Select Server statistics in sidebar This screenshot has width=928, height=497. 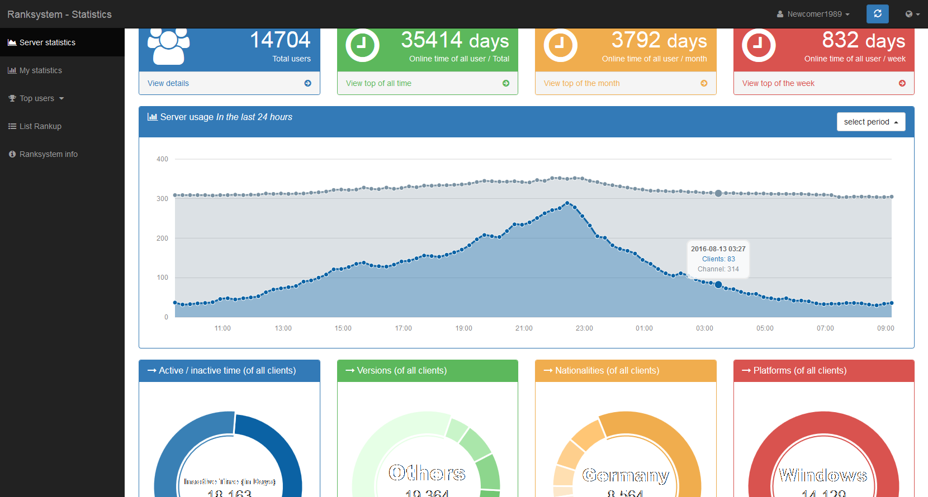pyautogui.click(x=62, y=42)
